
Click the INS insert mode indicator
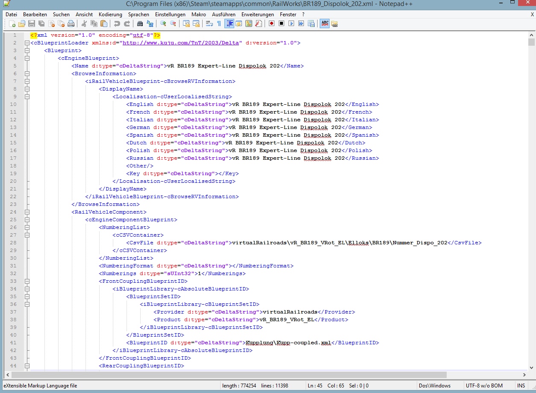(x=521, y=386)
